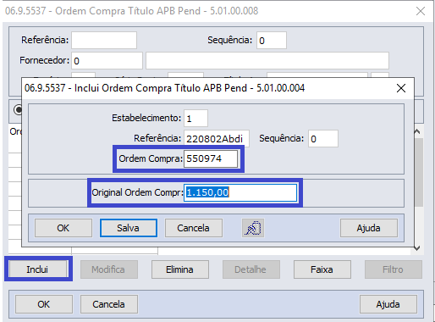Click the Referência field with 220802Abdi

(217, 138)
